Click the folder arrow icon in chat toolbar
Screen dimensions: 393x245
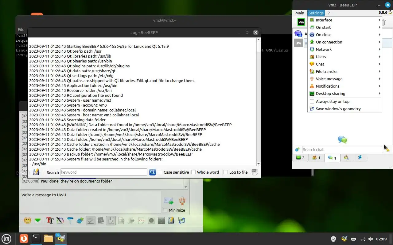tap(131, 220)
